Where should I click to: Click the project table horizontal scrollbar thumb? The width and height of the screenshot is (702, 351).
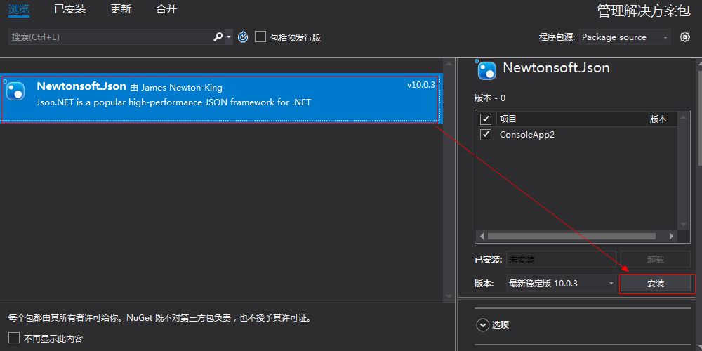click(571, 236)
